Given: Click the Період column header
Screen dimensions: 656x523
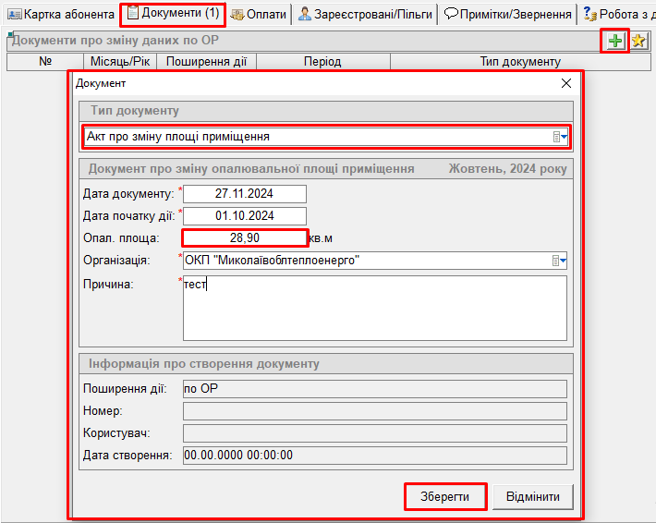Looking at the screenshot, I should click(322, 62).
